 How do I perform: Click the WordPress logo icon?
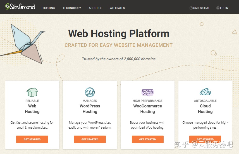(90, 92)
